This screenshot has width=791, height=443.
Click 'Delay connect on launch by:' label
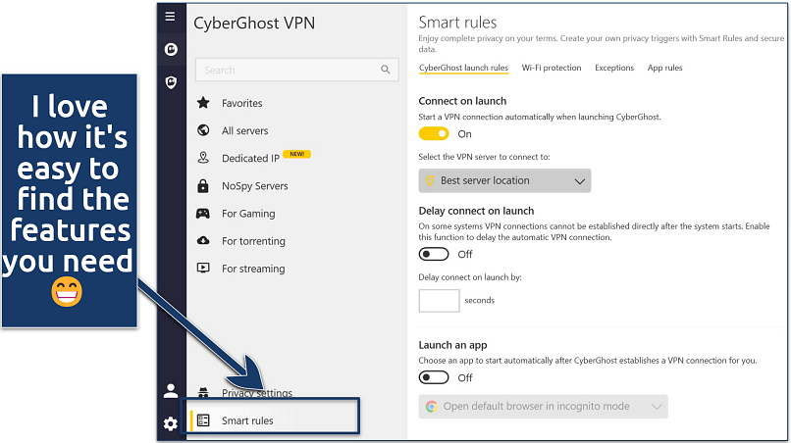470,277
